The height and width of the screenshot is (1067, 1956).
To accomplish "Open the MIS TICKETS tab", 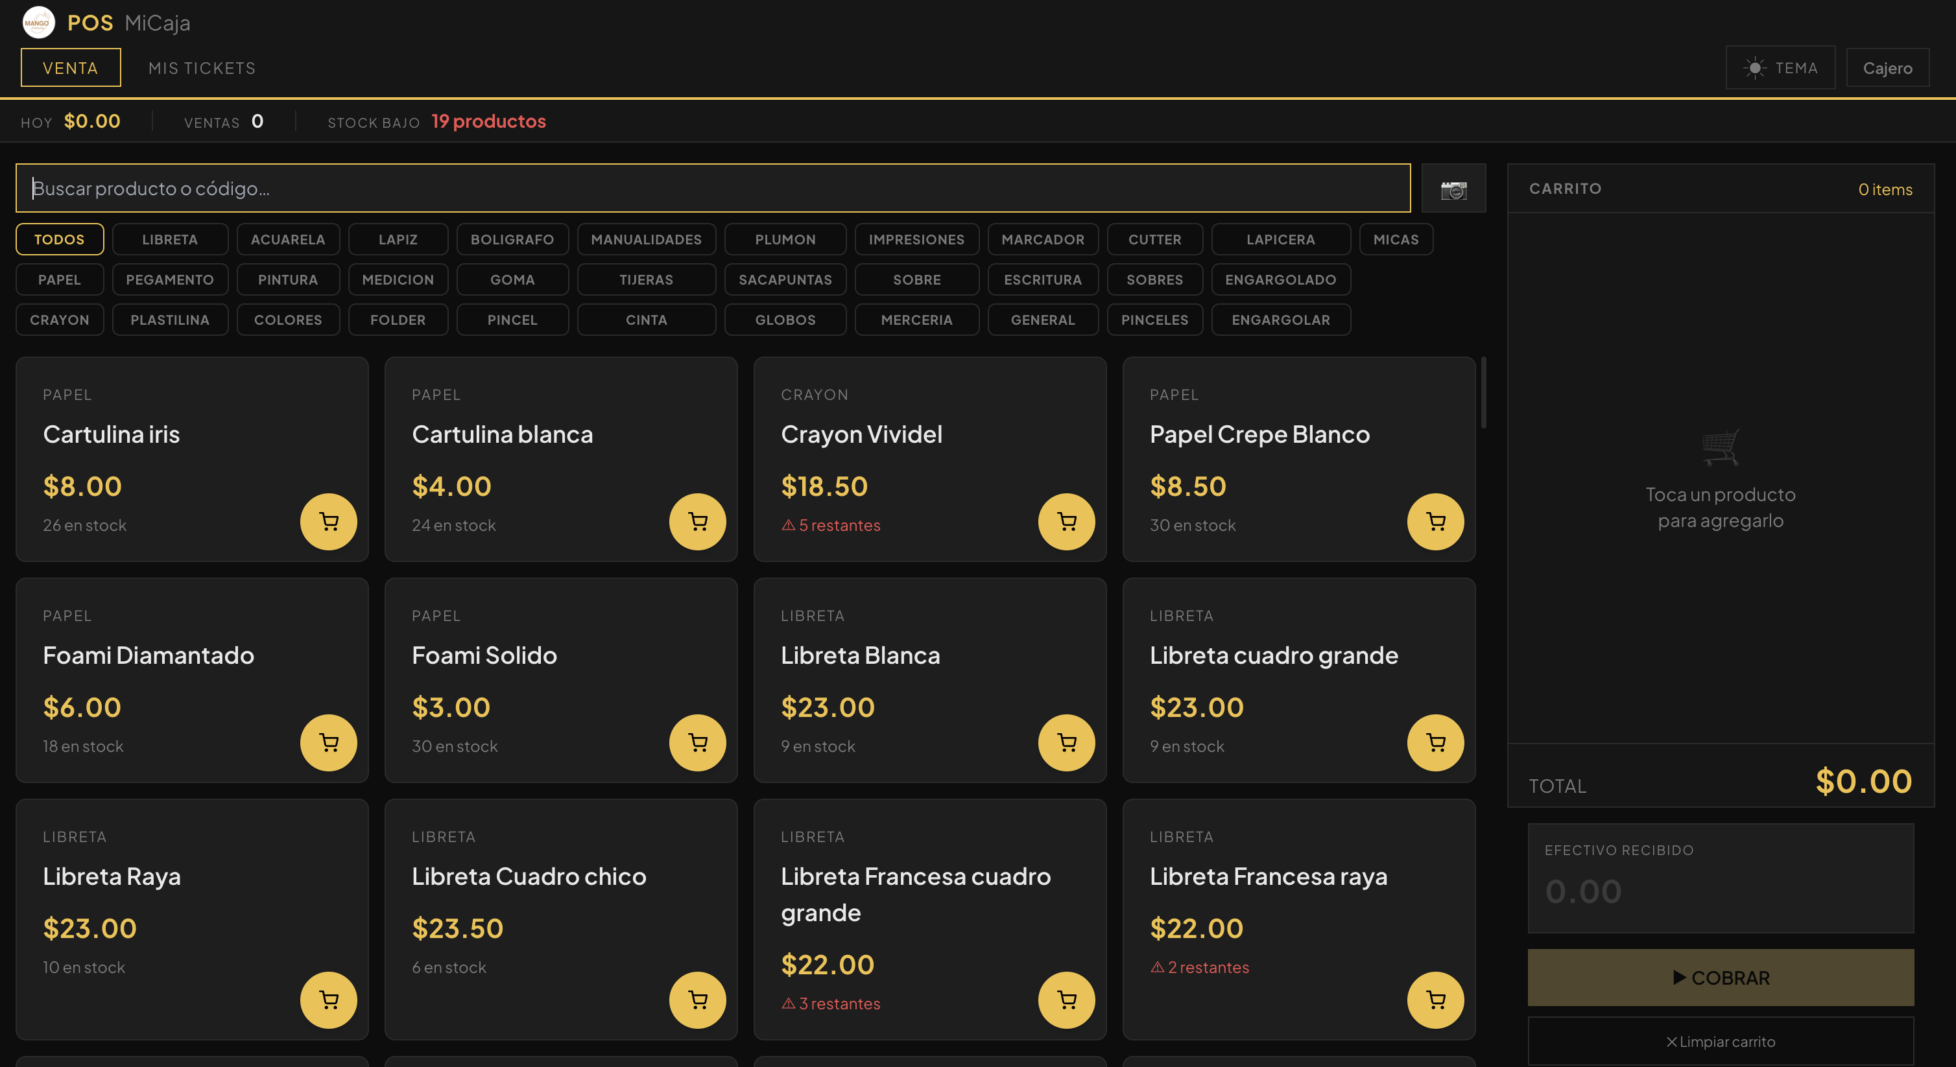I will point(202,67).
